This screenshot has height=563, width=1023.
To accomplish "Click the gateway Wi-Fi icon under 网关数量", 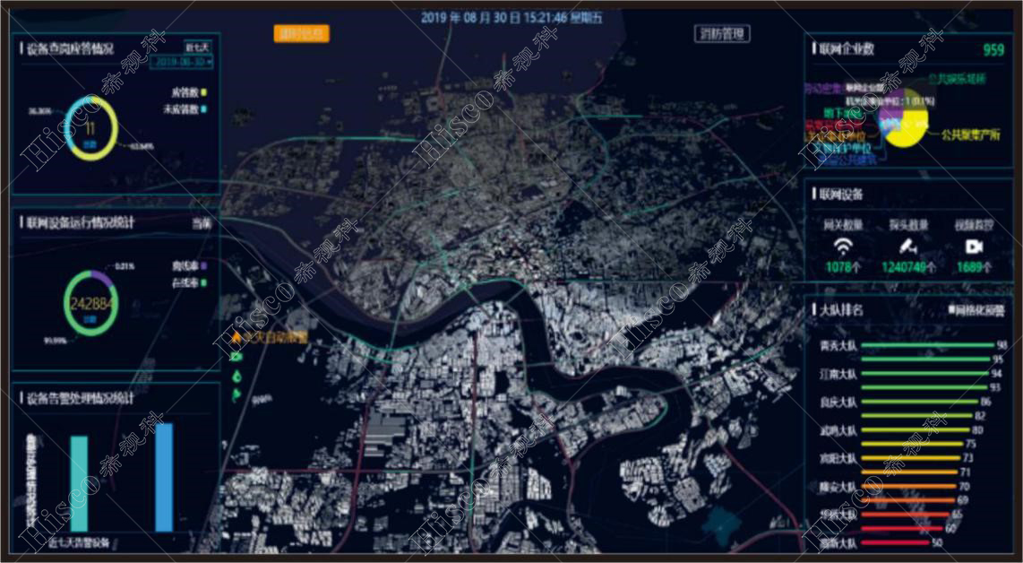I will tap(842, 246).
